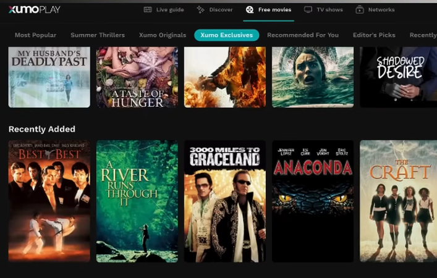Screen dimensions: 437x278
Task: Click the Networks icon
Action: (360, 10)
